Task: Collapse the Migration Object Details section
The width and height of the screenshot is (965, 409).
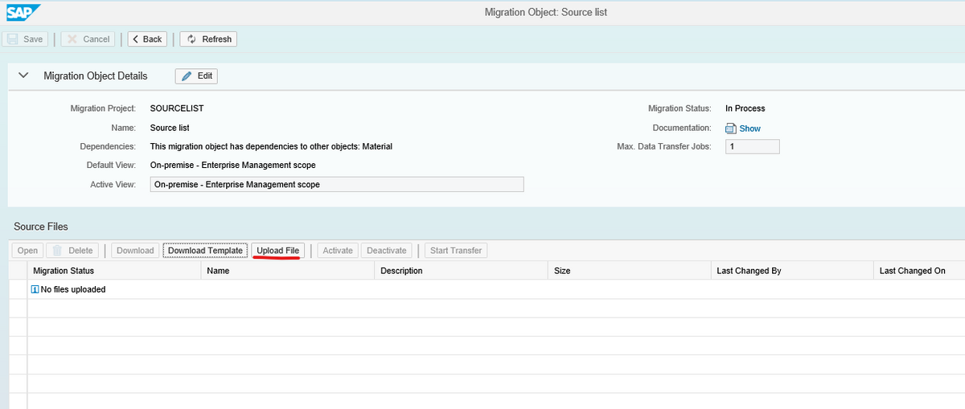Action: pos(23,76)
